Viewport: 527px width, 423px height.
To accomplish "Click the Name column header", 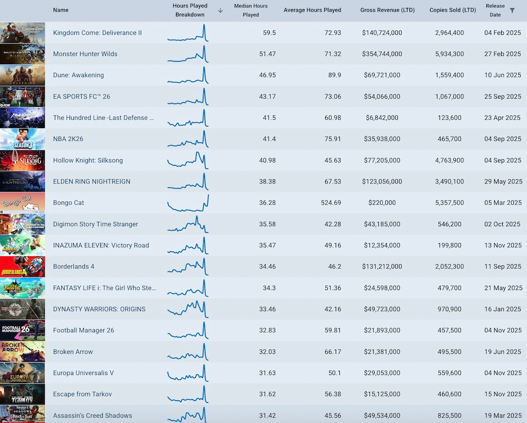I will click(x=61, y=10).
